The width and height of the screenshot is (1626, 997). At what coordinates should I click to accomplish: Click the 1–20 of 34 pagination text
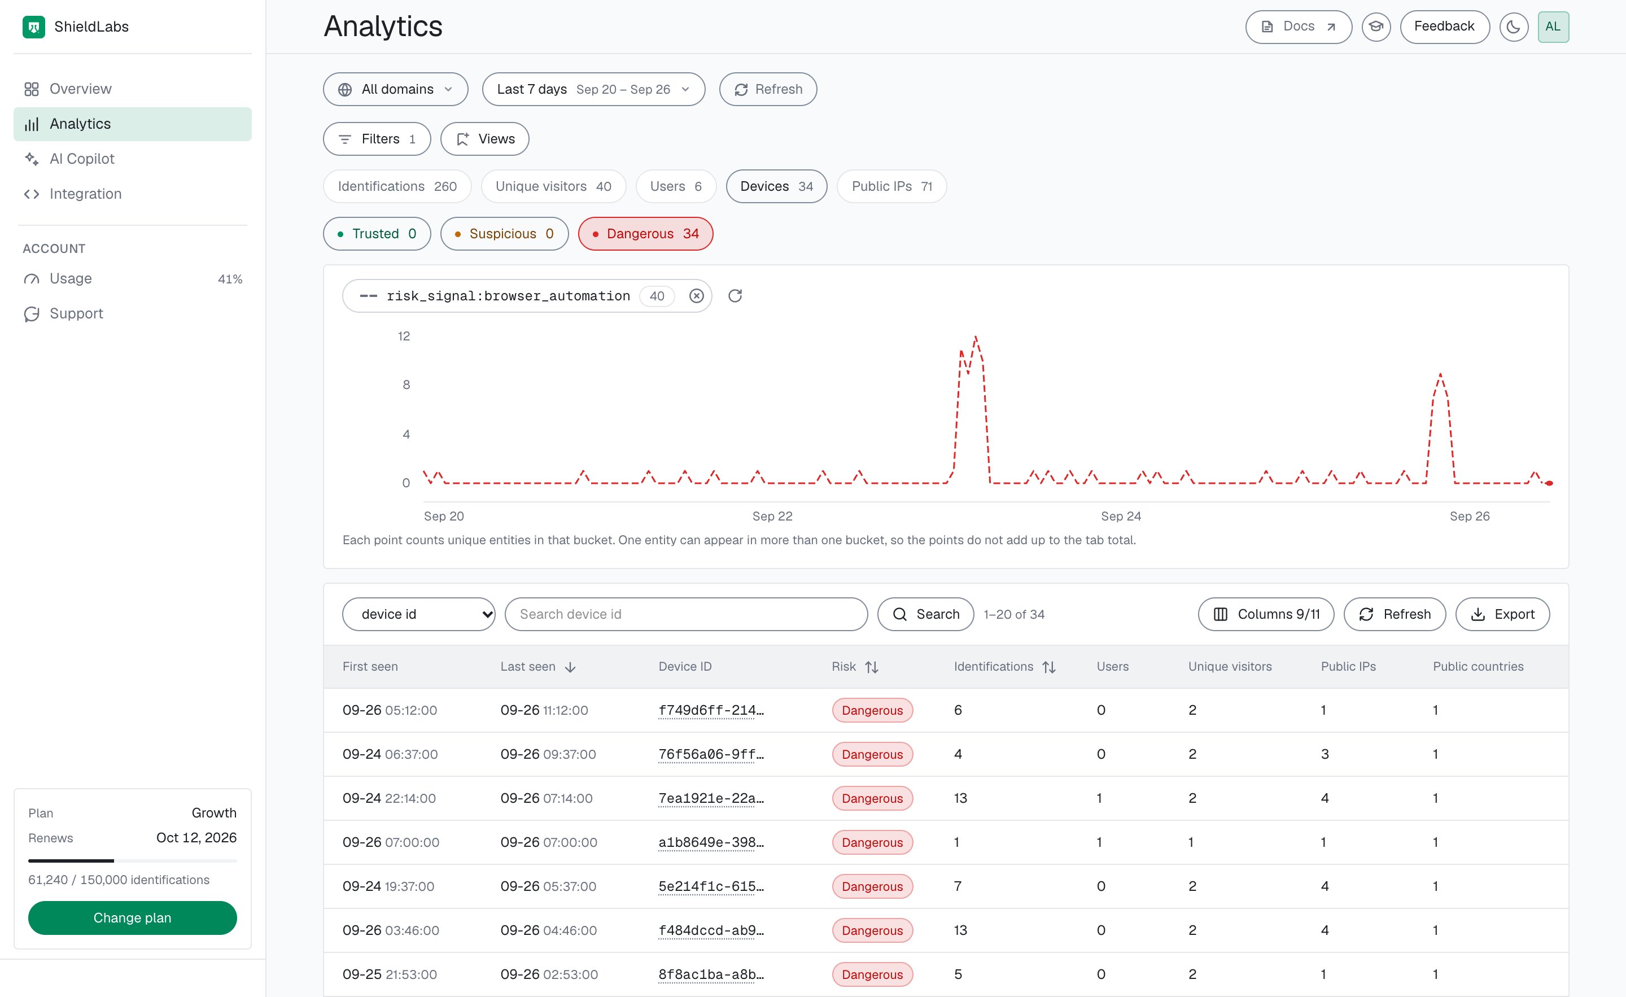[x=1013, y=614]
